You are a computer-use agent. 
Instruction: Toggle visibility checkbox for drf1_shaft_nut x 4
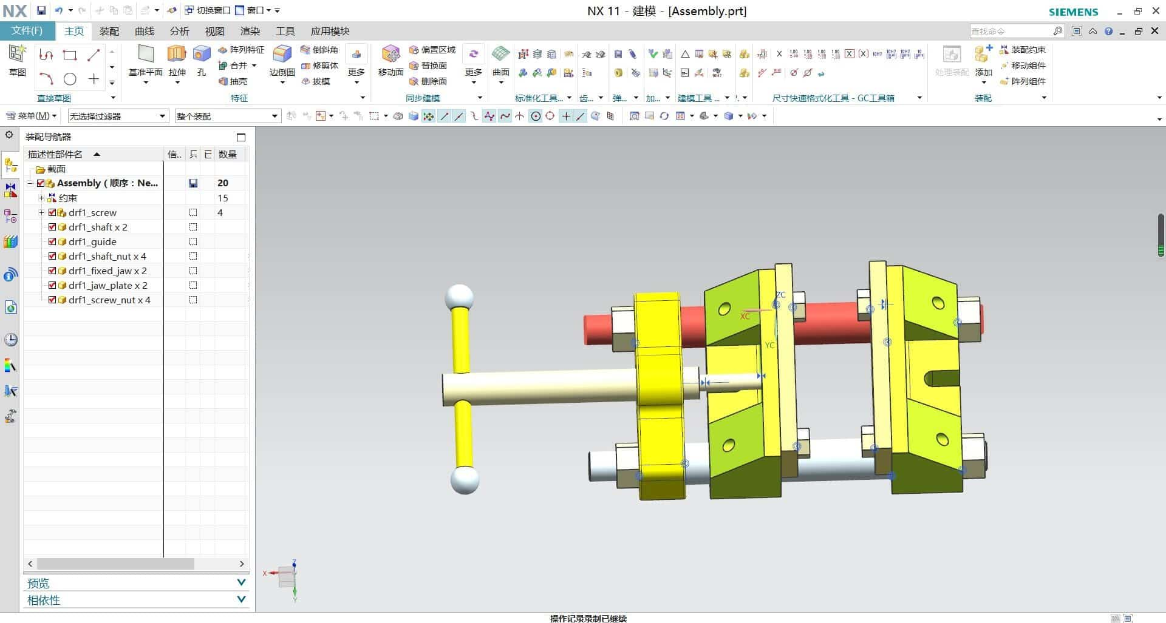point(52,257)
